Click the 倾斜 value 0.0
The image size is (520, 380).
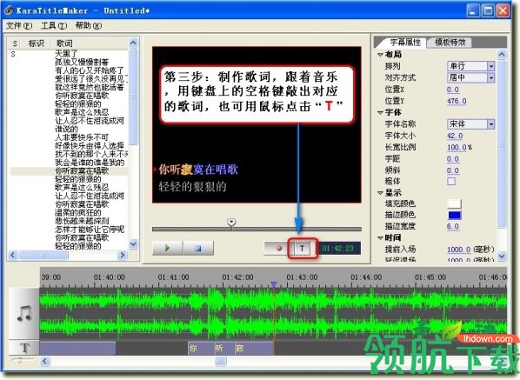453,170
